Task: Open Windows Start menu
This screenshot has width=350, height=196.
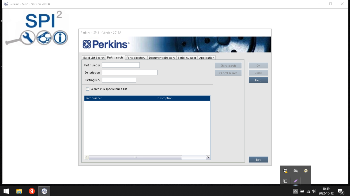Action: 6,191
